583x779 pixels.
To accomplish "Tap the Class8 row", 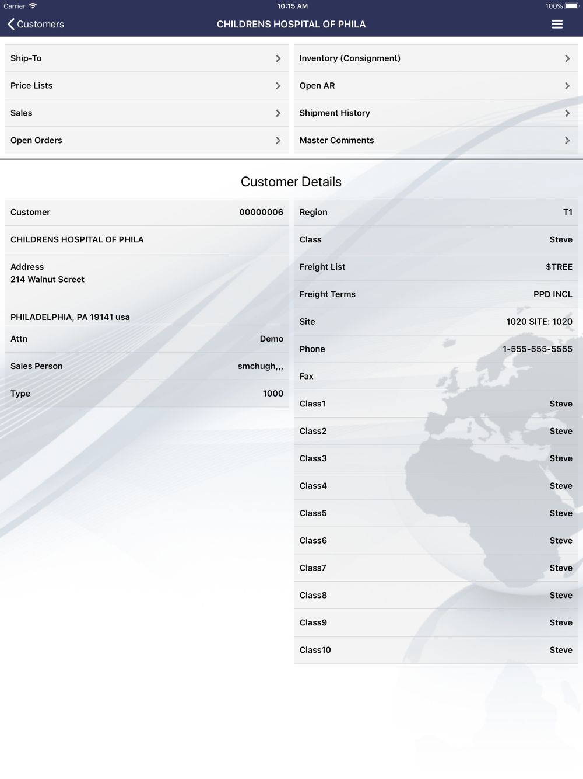I will [x=436, y=596].
